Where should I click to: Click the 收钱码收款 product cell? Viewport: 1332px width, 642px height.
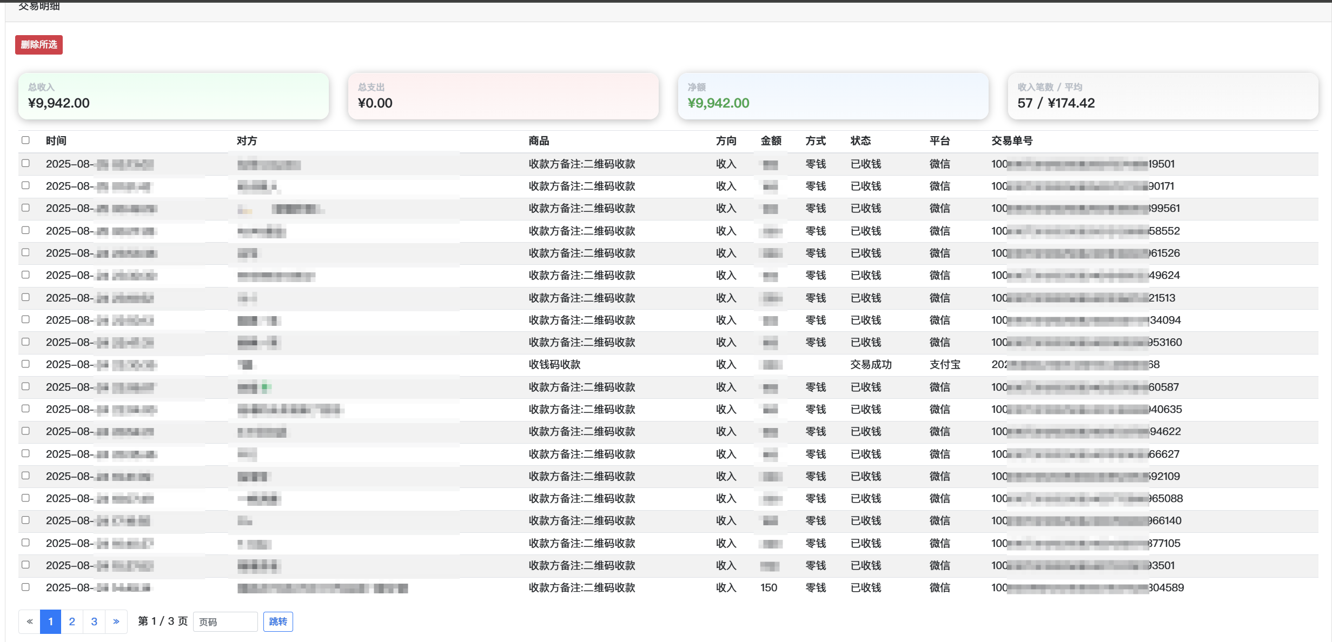pos(555,365)
